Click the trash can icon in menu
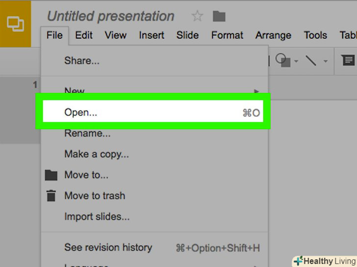357x267 pixels. 51,196
